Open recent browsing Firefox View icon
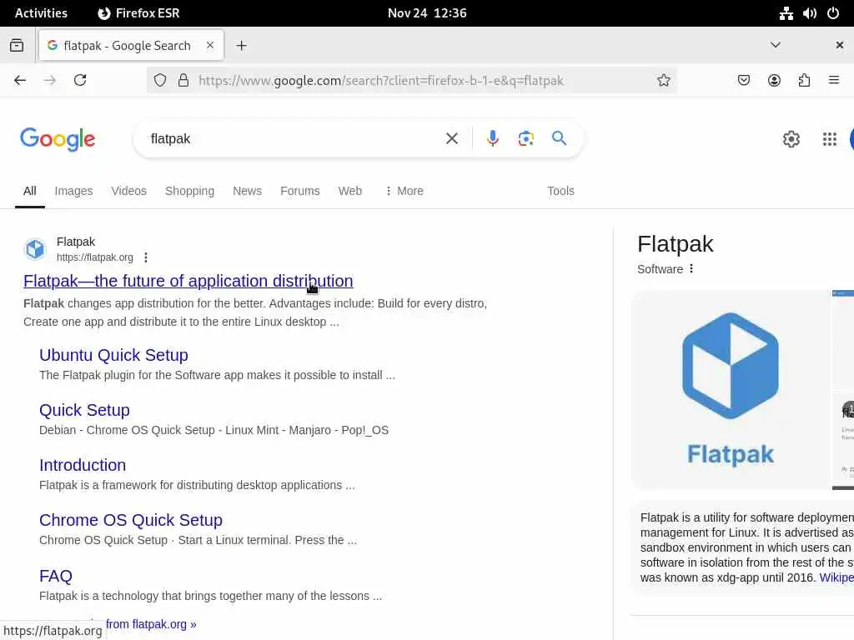The width and height of the screenshot is (854, 640). click(17, 45)
